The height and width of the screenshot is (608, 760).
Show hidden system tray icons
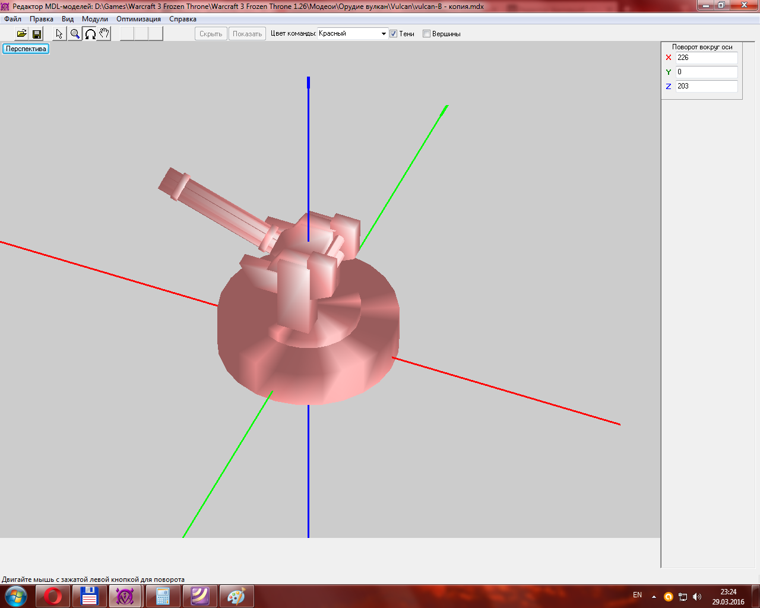coord(654,597)
